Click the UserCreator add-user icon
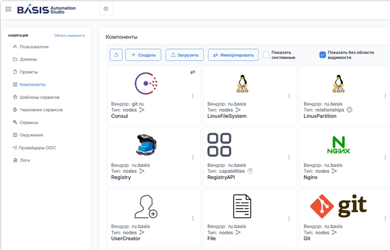 point(146,206)
